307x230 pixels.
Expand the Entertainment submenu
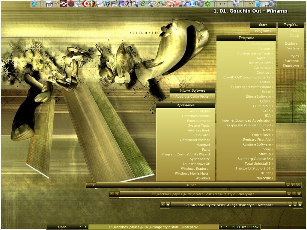[x=186, y=121]
